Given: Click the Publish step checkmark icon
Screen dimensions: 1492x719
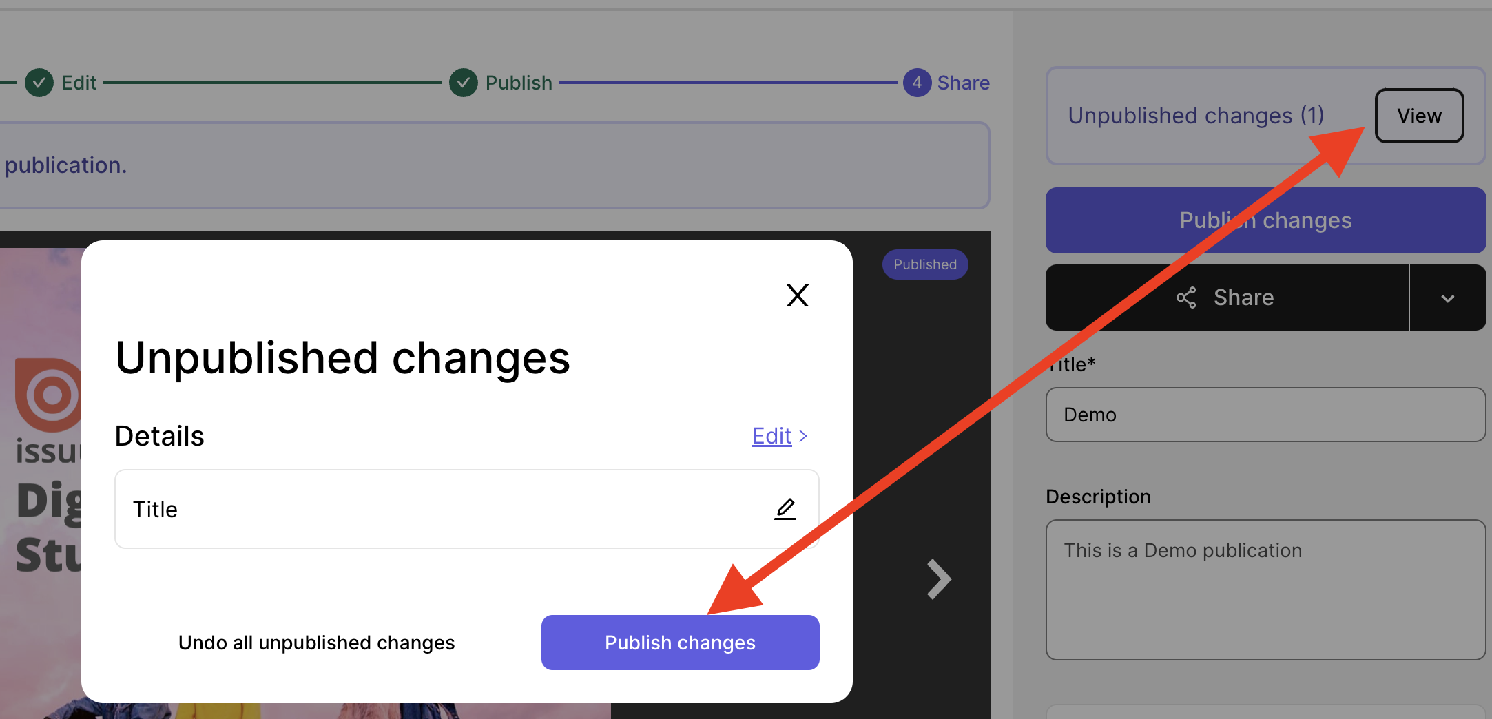Looking at the screenshot, I should [464, 83].
